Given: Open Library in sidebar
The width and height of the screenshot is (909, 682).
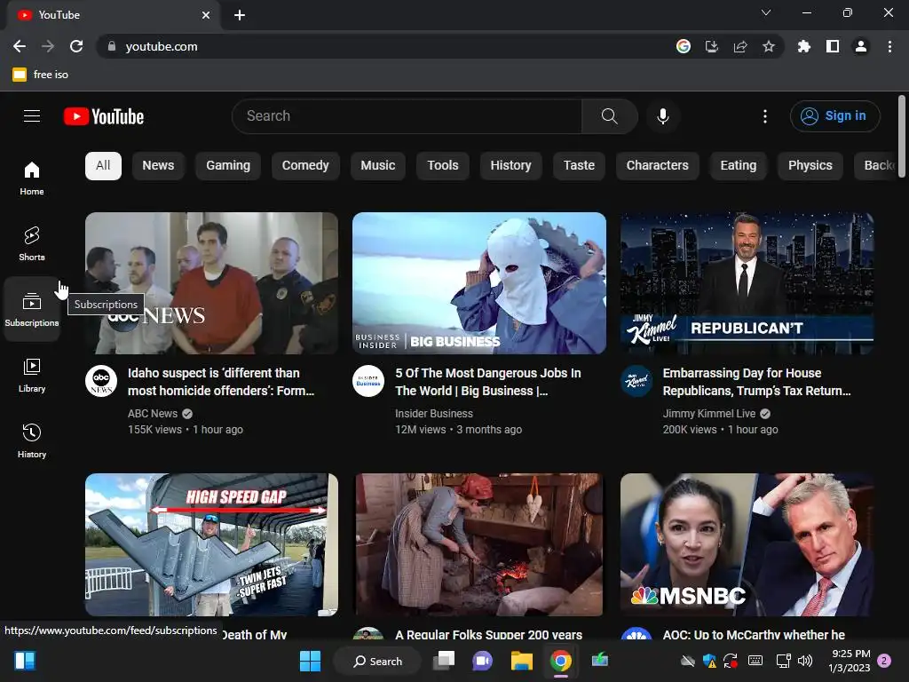Looking at the screenshot, I should [x=32, y=376].
